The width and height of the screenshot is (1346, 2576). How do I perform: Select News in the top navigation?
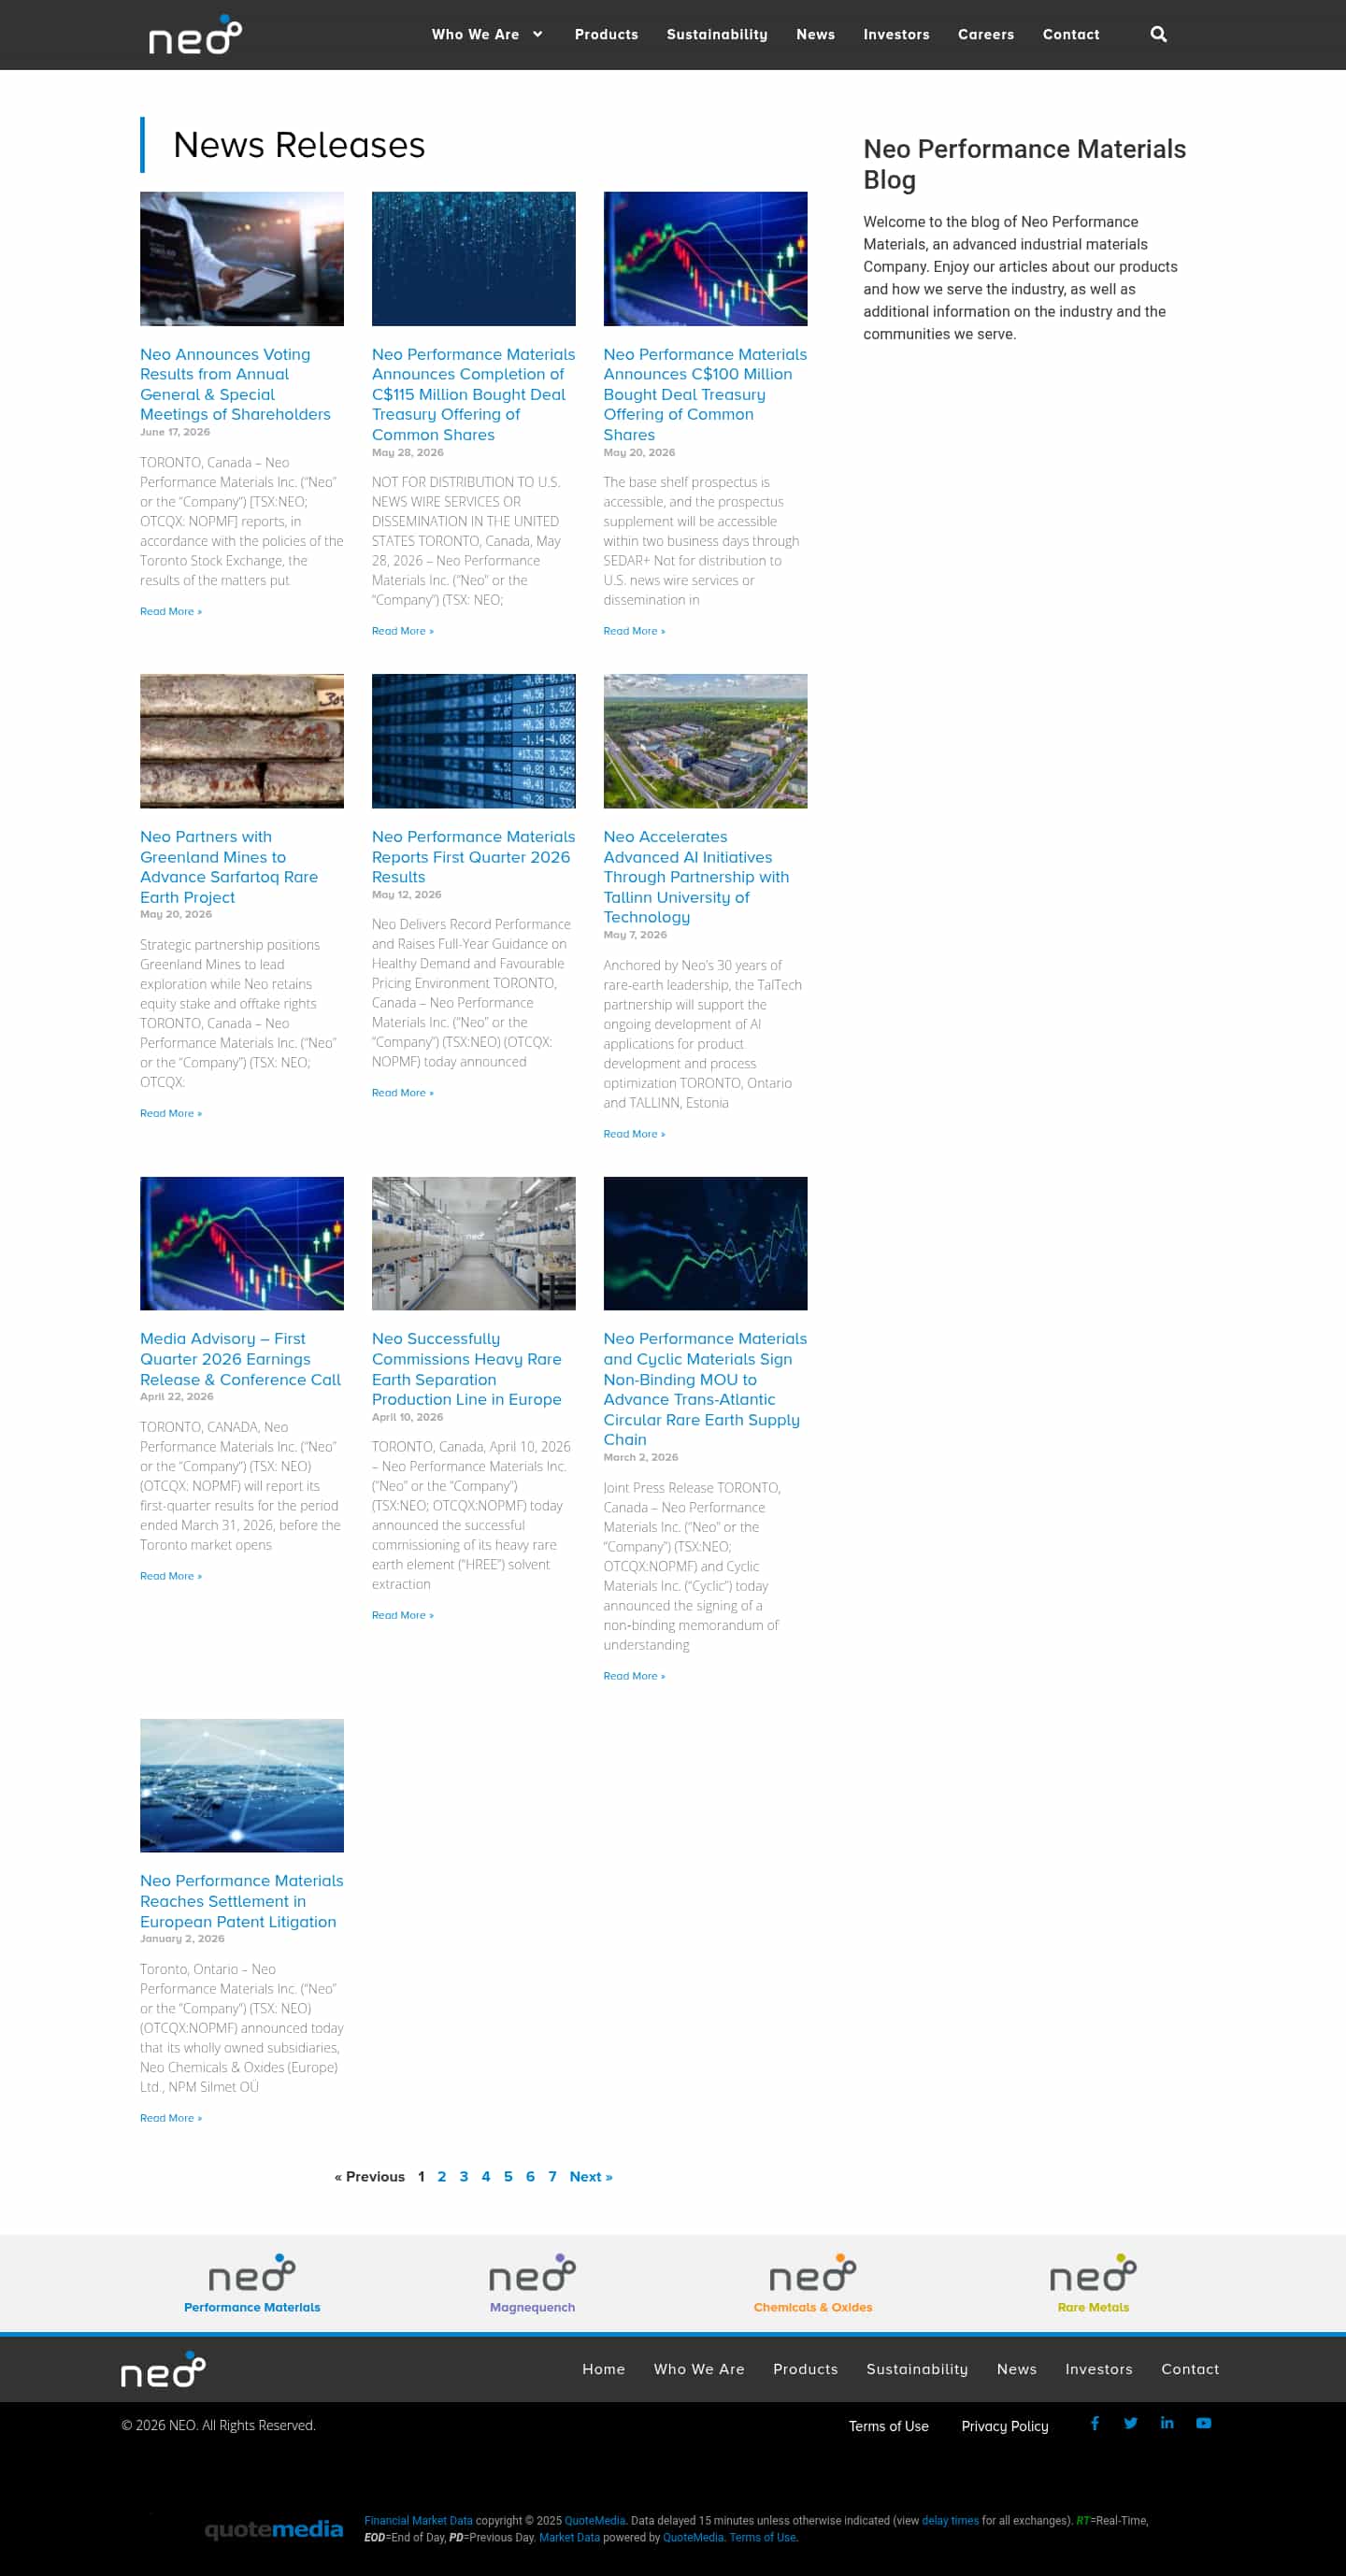(x=815, y=34)
